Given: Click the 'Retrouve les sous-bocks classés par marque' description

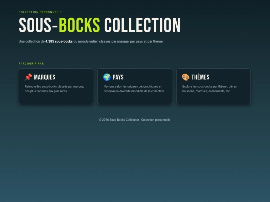Looking at the screenshot, I should tap(54, 89).
